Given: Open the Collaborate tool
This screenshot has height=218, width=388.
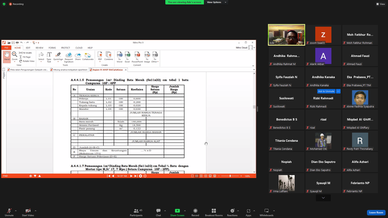Looking at the screenshot, I should point(87,56).
